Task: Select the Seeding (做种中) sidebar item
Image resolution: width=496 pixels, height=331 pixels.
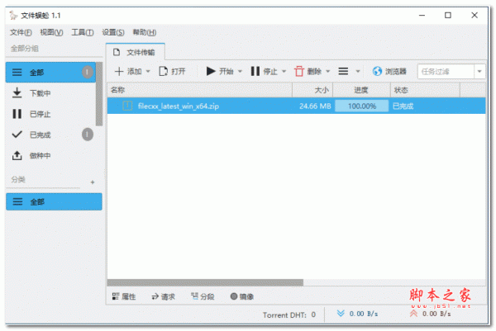Action: pos(50,155)
